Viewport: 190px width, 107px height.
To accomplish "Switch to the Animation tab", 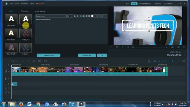I will point(25,11).
